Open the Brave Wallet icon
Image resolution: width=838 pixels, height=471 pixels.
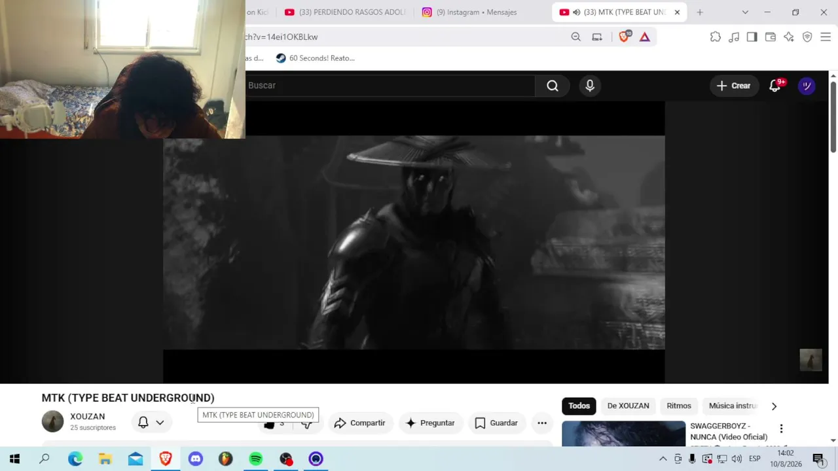click(x=771, y=37)
